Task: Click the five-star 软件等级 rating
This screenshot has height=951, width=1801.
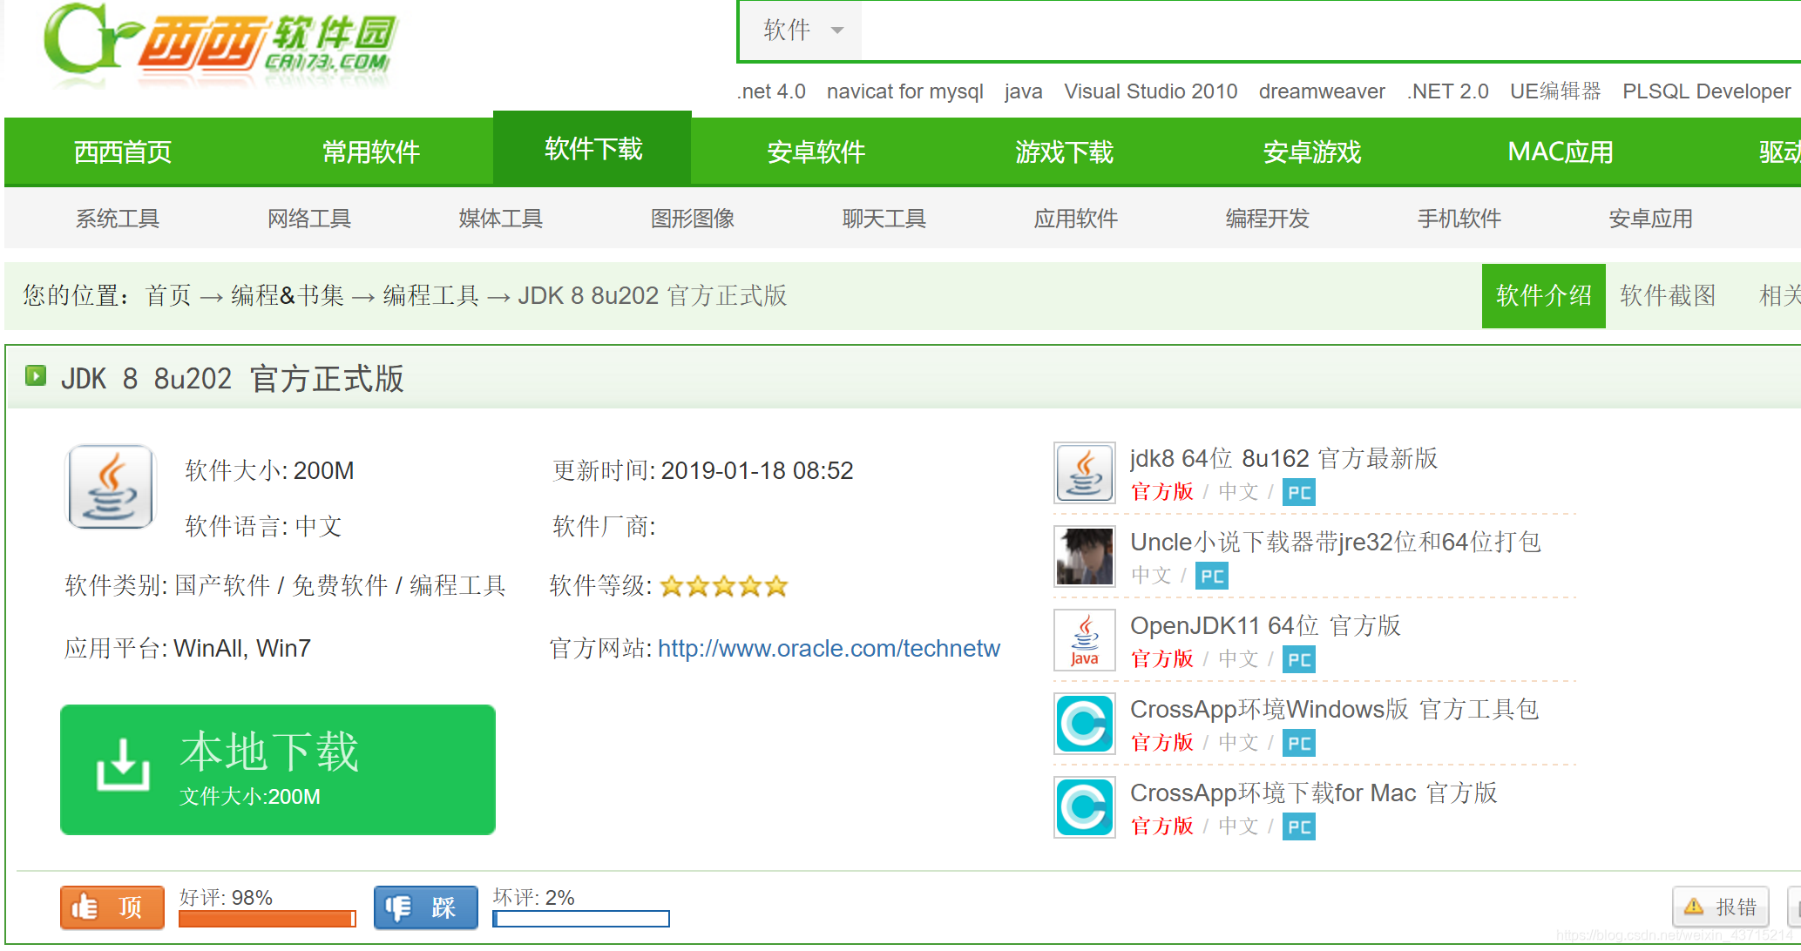Action: [723, 586]
